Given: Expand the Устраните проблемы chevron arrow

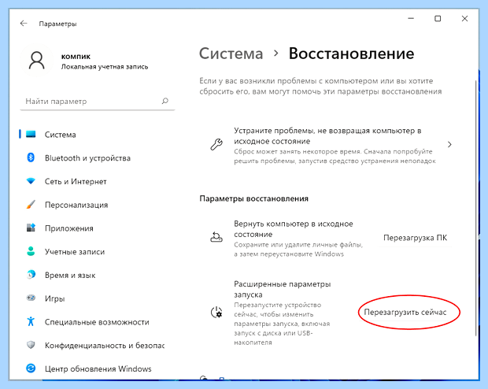Looking at the screenshot, I should click(449, 145).
